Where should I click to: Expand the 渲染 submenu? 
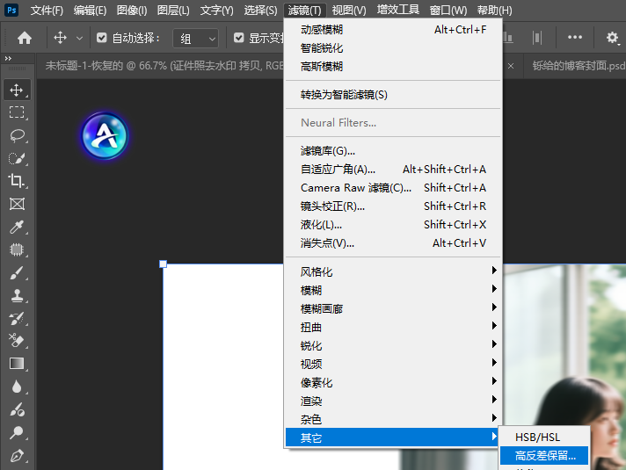[393, 401]
